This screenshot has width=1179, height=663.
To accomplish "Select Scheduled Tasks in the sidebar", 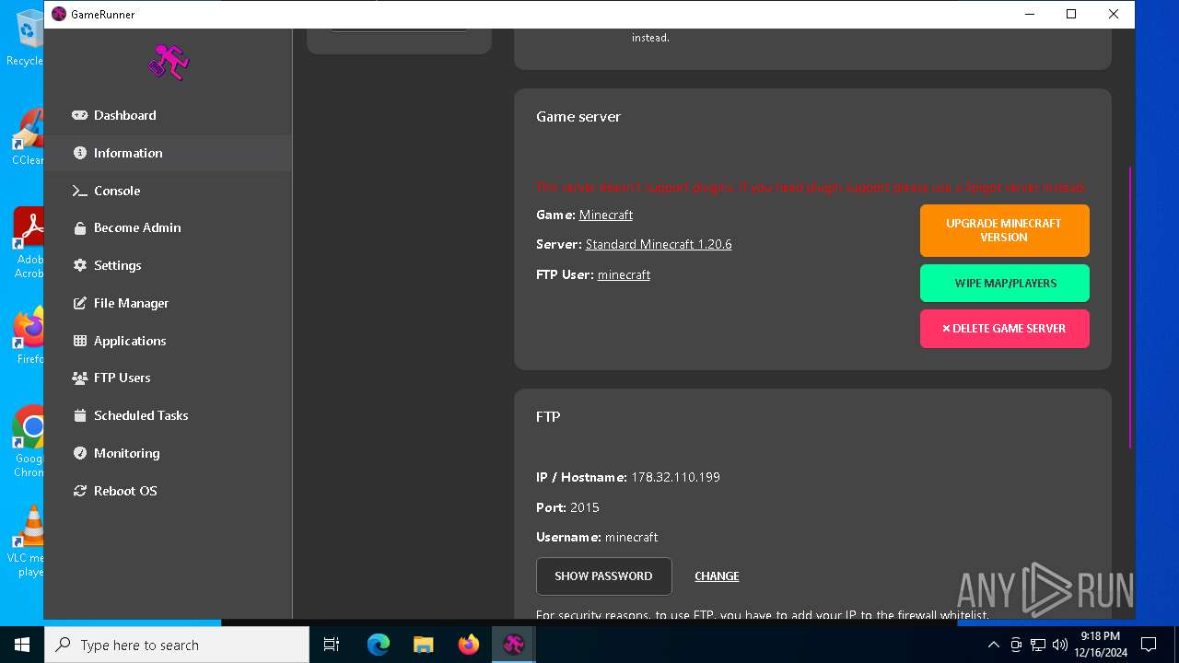I will (x=169, y=415).
